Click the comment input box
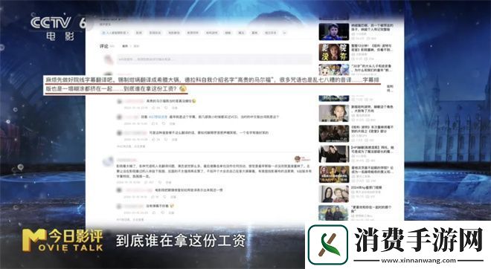Screen dimensions: 491x269 tap(214, 59)
